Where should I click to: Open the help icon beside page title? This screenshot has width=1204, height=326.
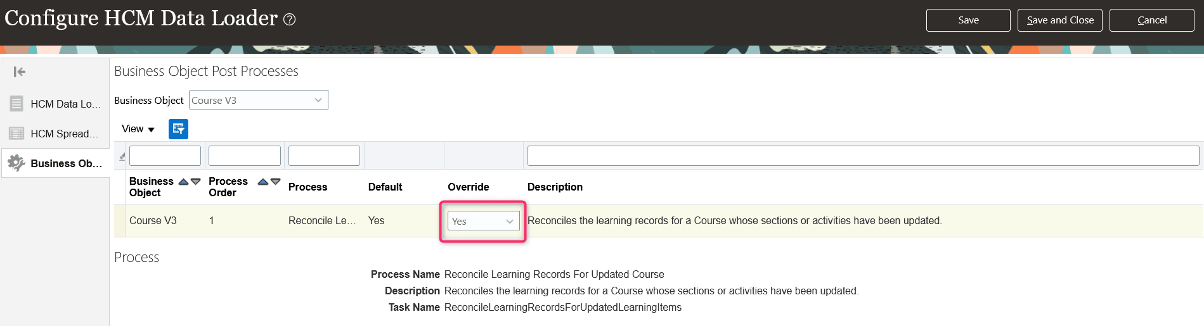(x=289, y=20)
